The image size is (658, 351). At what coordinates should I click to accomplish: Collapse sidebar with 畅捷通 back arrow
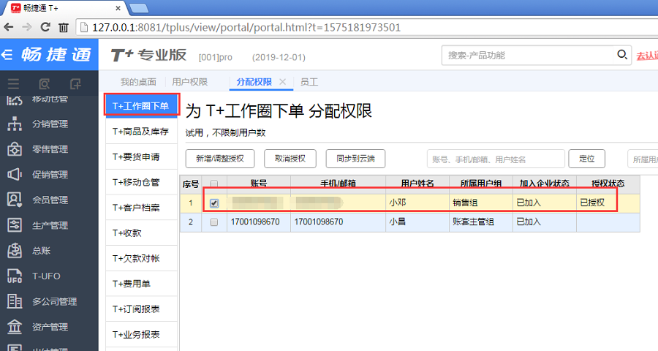click(7, 55)
